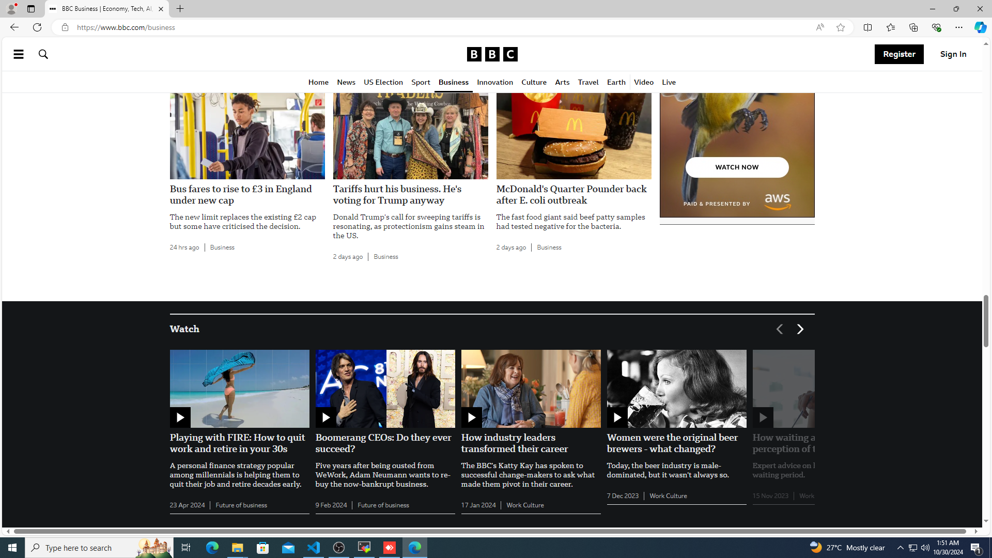Click Sign In
The image size is (992, 558).
(953, 54)
